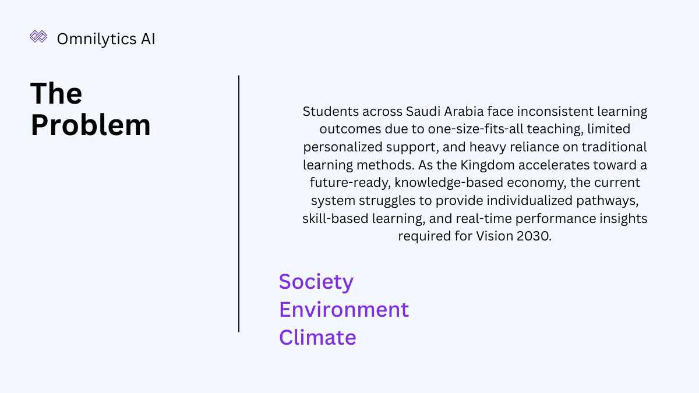Click the Omnilytics AI logo icon
This screenshot has height=393, width=699.
pos(38,37)
